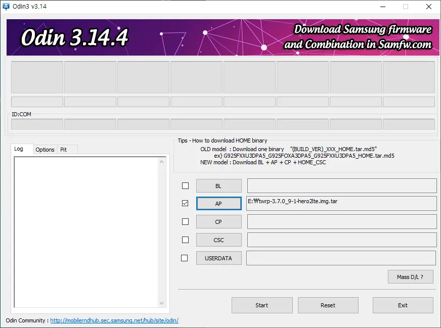
Task: Click the AP file button
Action: tap(219, 204)
